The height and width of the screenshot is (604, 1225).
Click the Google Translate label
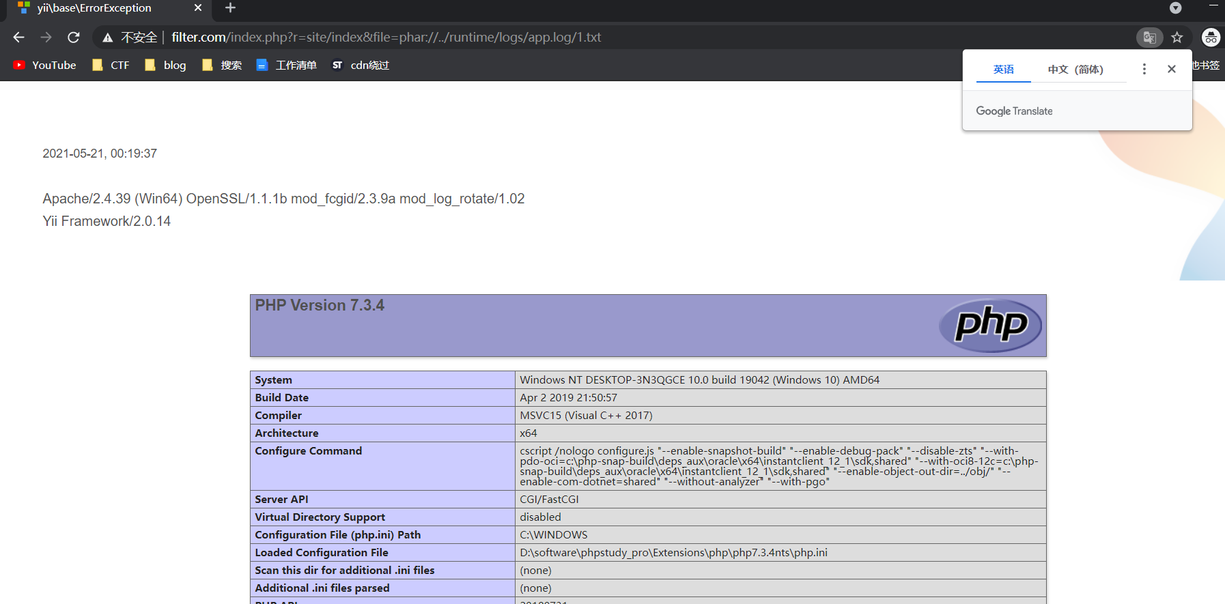point(1014,111)
